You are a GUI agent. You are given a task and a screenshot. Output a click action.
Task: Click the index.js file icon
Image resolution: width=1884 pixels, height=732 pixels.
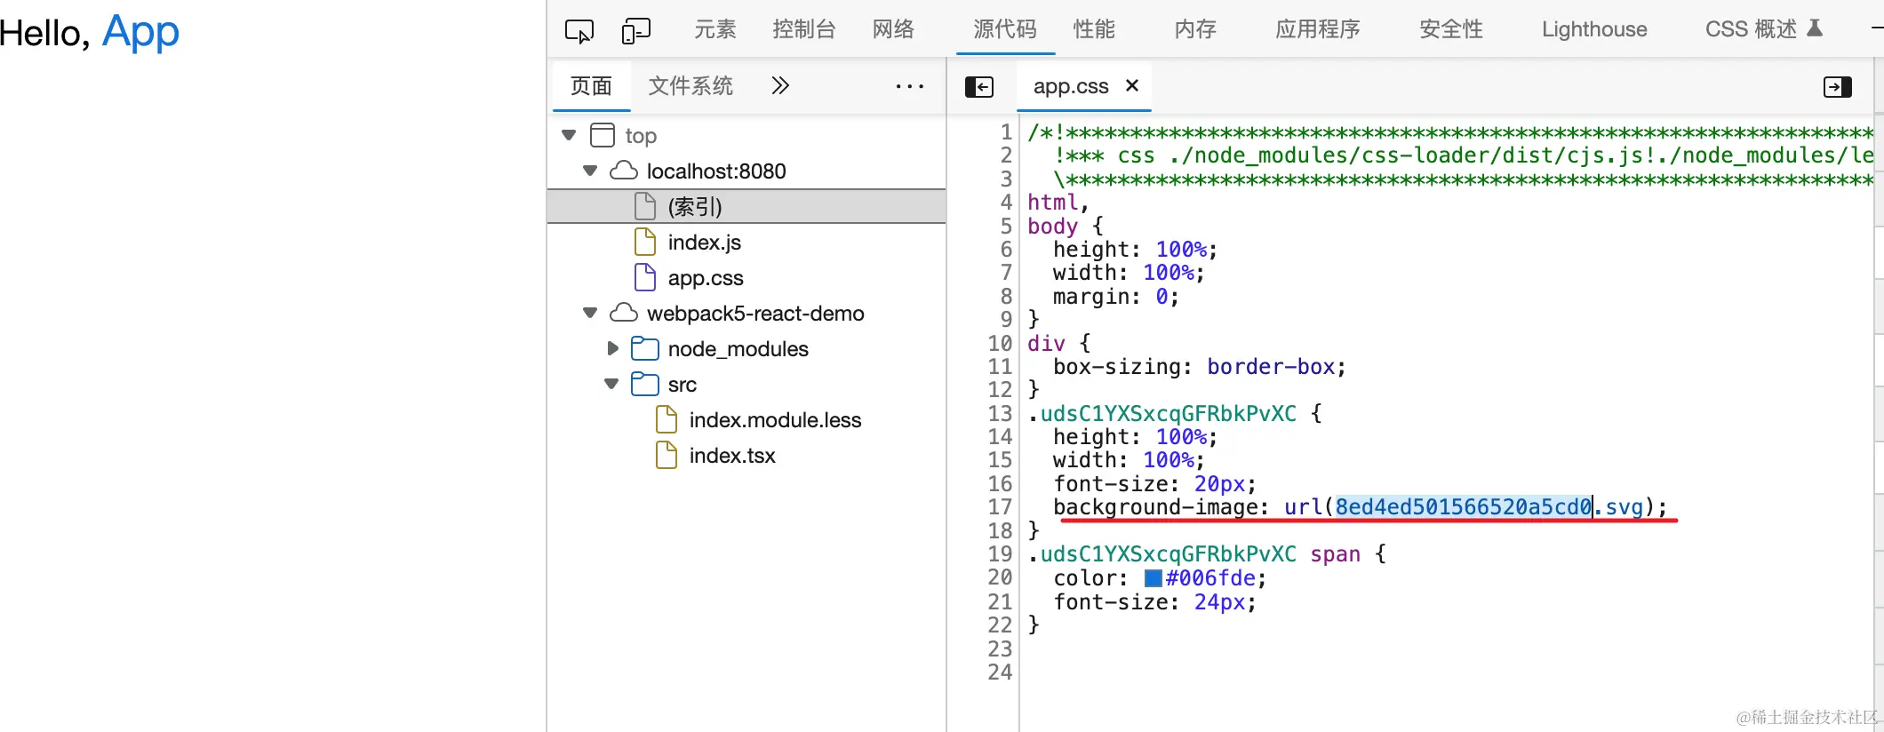coord(645,242)
